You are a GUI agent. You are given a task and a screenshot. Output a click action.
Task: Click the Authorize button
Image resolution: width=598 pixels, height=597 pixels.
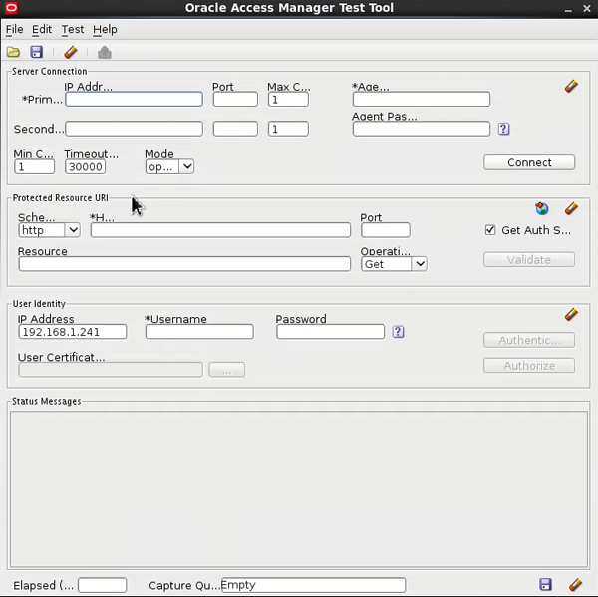click(529, 366)
